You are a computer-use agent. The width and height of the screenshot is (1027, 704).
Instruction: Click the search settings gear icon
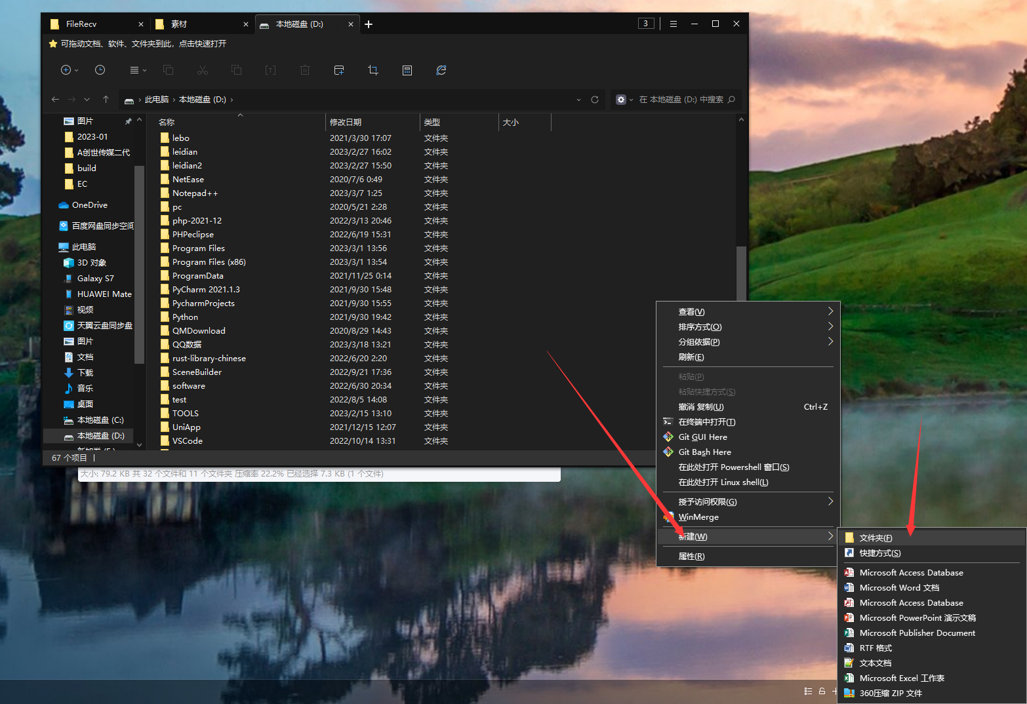[x=621, y=100]
